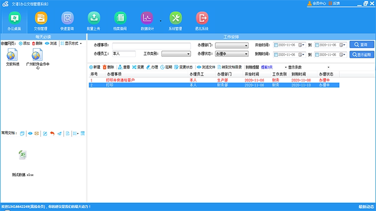Image resolution: width=376 pixels, height=211 pixels.
Task: Click 延期 in the 工作安排 toolbar
Action: [166, 67]
